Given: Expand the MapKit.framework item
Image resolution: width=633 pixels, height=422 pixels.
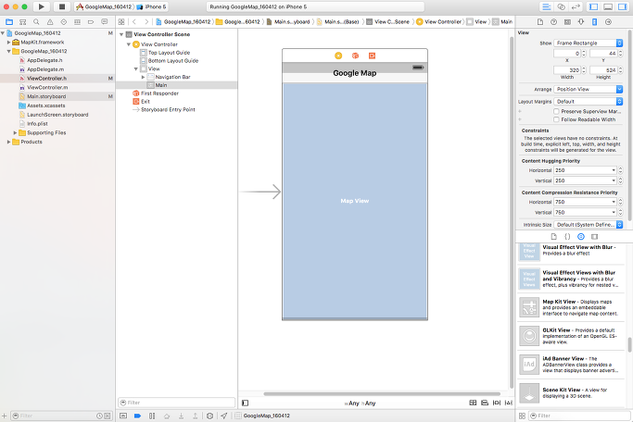Looking at the screenshot, I should (x=9, y=42).
